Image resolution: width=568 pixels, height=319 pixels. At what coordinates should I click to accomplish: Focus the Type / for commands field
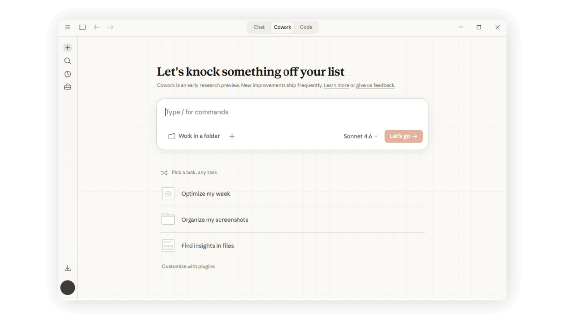(293, 112)
